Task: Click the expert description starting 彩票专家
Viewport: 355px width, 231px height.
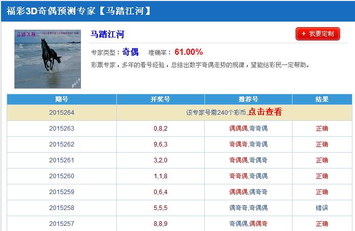Action: click(200, 65)
